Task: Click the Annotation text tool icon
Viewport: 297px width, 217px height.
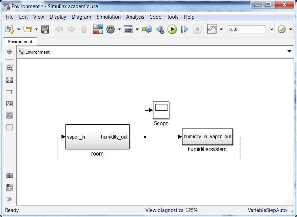Action: 9,104
